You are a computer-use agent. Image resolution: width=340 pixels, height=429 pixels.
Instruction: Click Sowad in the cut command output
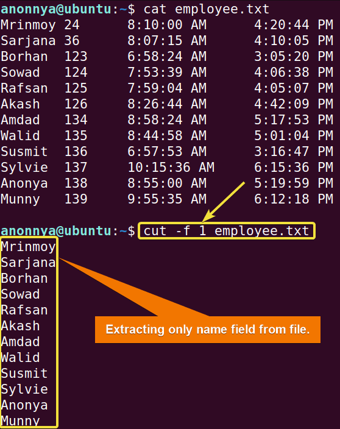[20, 295]
